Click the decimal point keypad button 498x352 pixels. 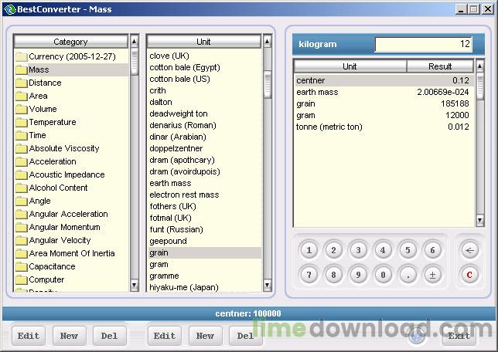click(x=408, y=275)
